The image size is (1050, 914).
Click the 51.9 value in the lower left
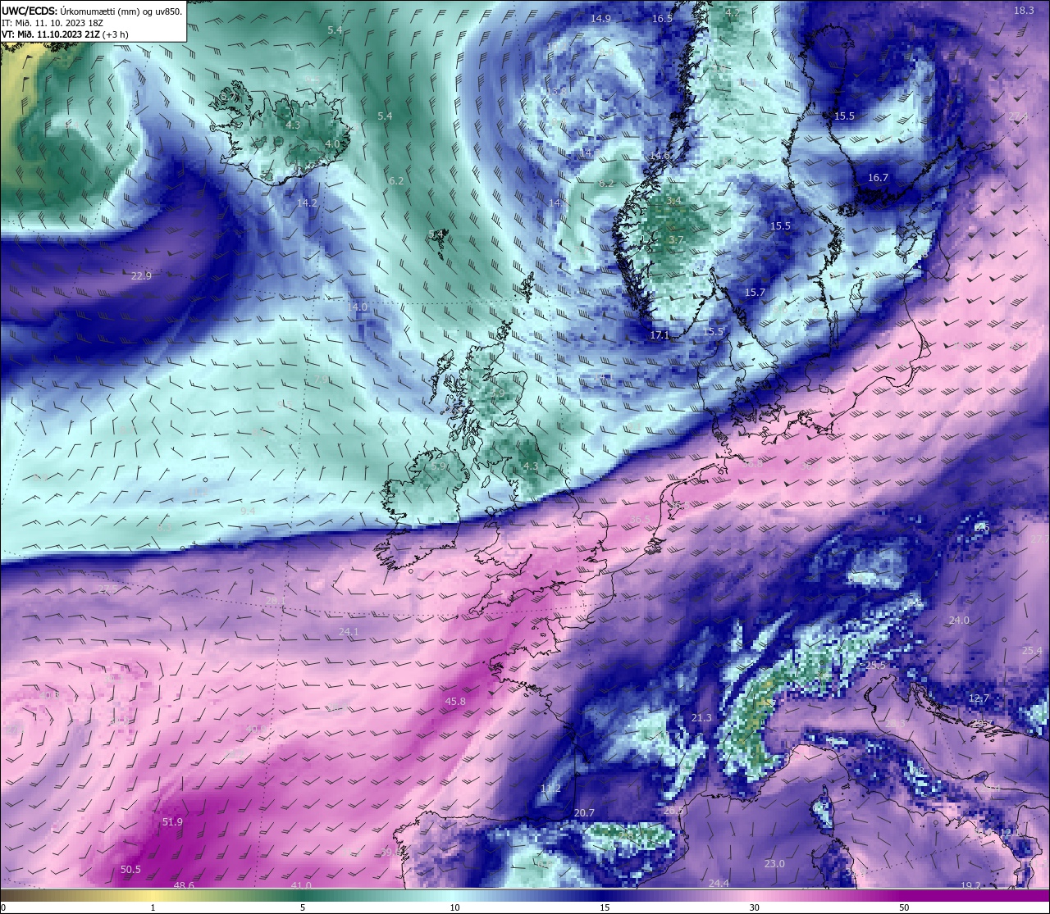(172, 822)
